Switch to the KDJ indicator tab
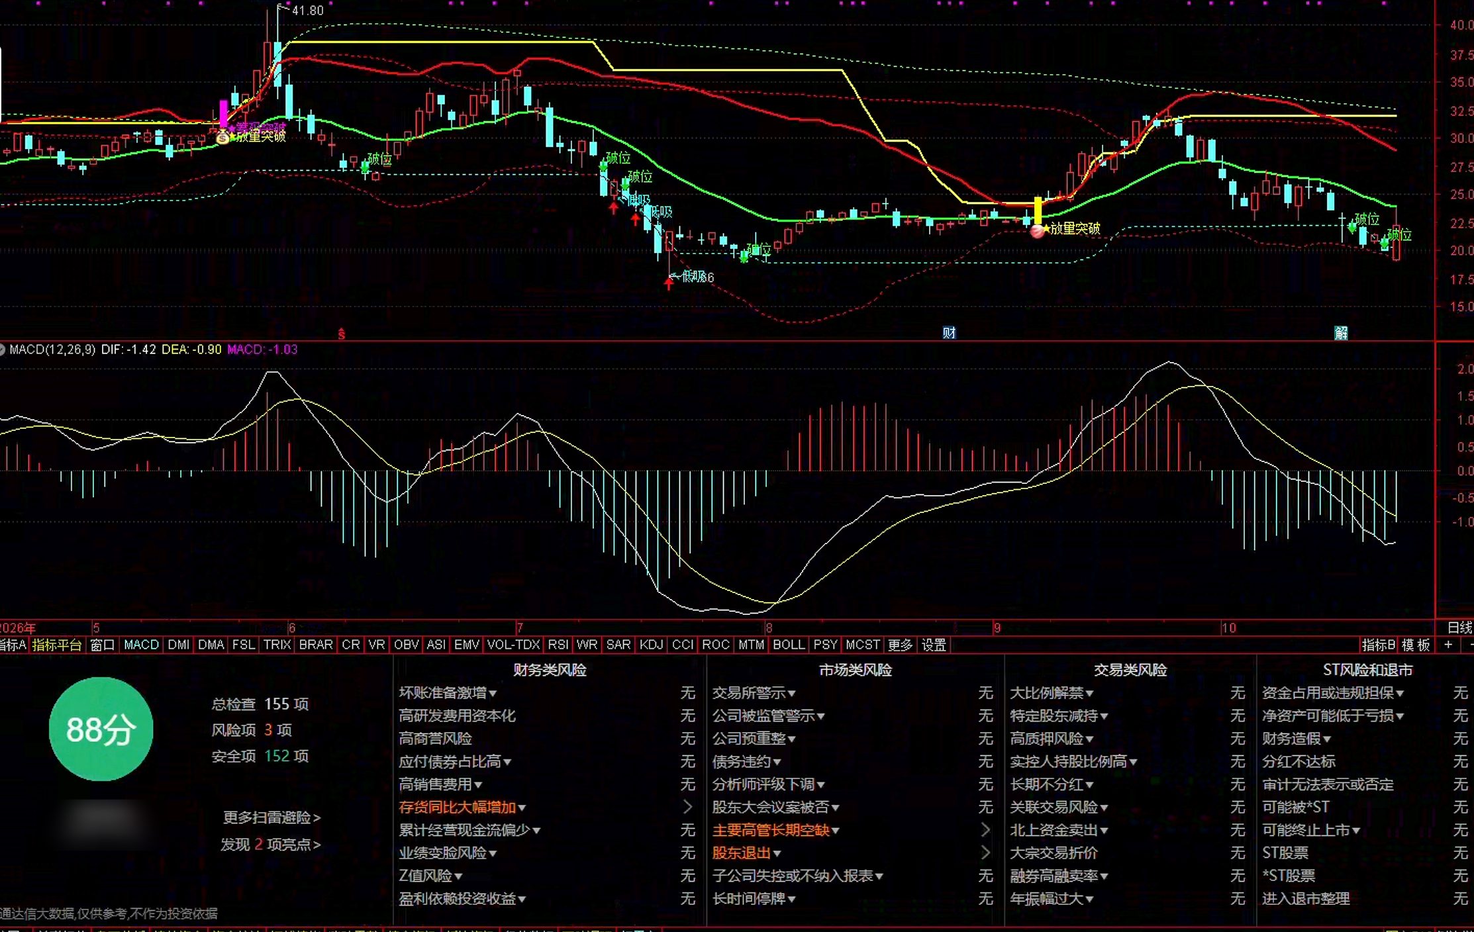The width and height of the screenshot is (1474, 932). 651,645
